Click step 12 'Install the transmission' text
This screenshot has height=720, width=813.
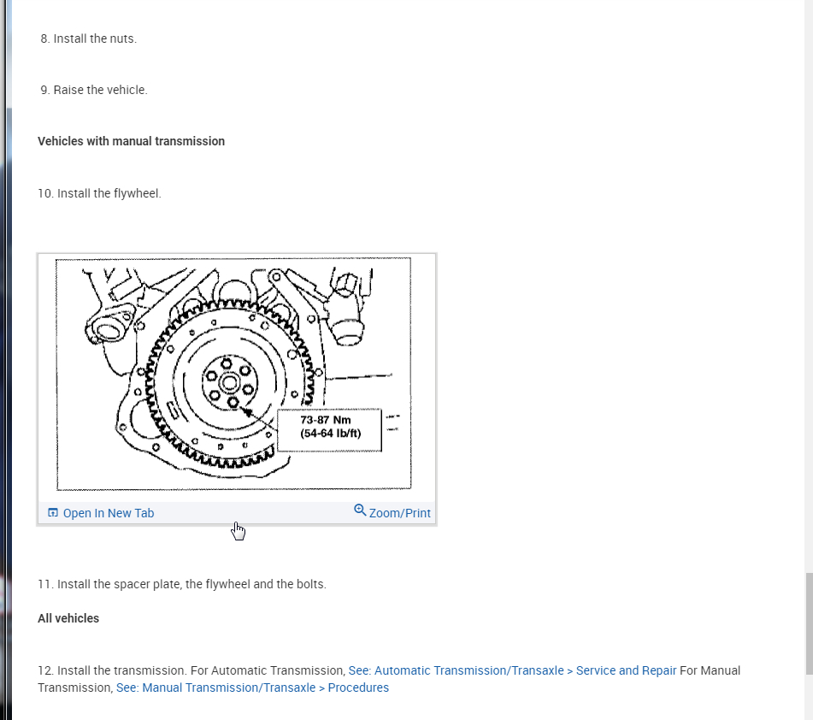tap(113, 670)
